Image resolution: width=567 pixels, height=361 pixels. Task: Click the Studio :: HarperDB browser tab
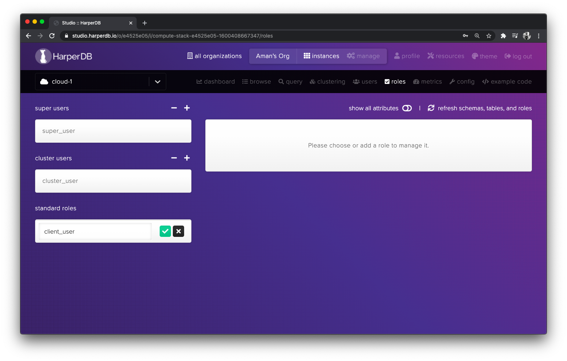pyautogui.click(x=93, y=23)
